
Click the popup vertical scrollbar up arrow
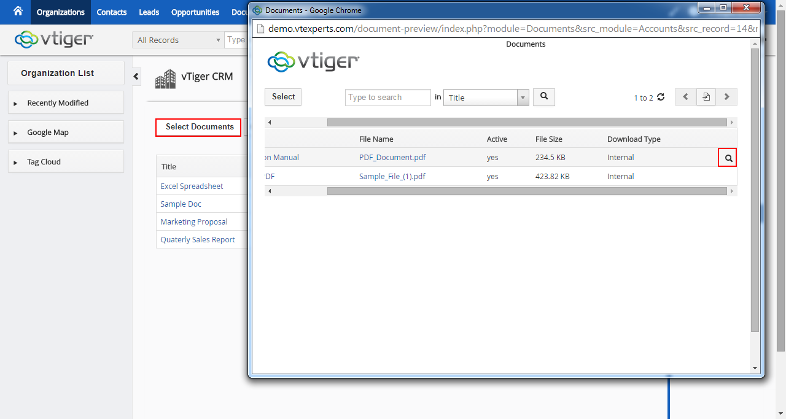pos(755,44)
